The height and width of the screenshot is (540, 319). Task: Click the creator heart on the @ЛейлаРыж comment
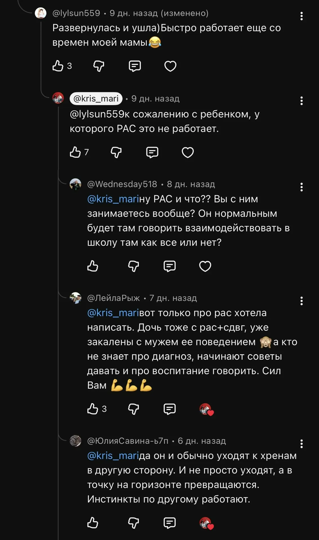206,409
